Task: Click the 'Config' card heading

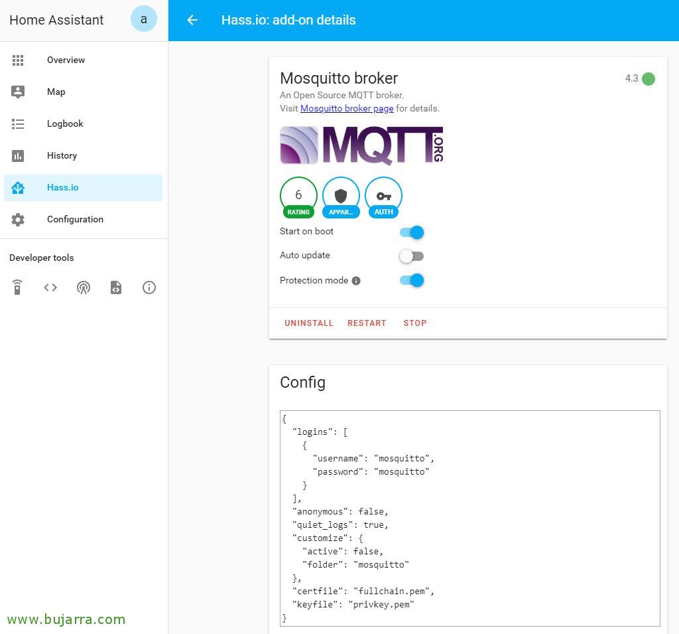Action: pos(302,382)
